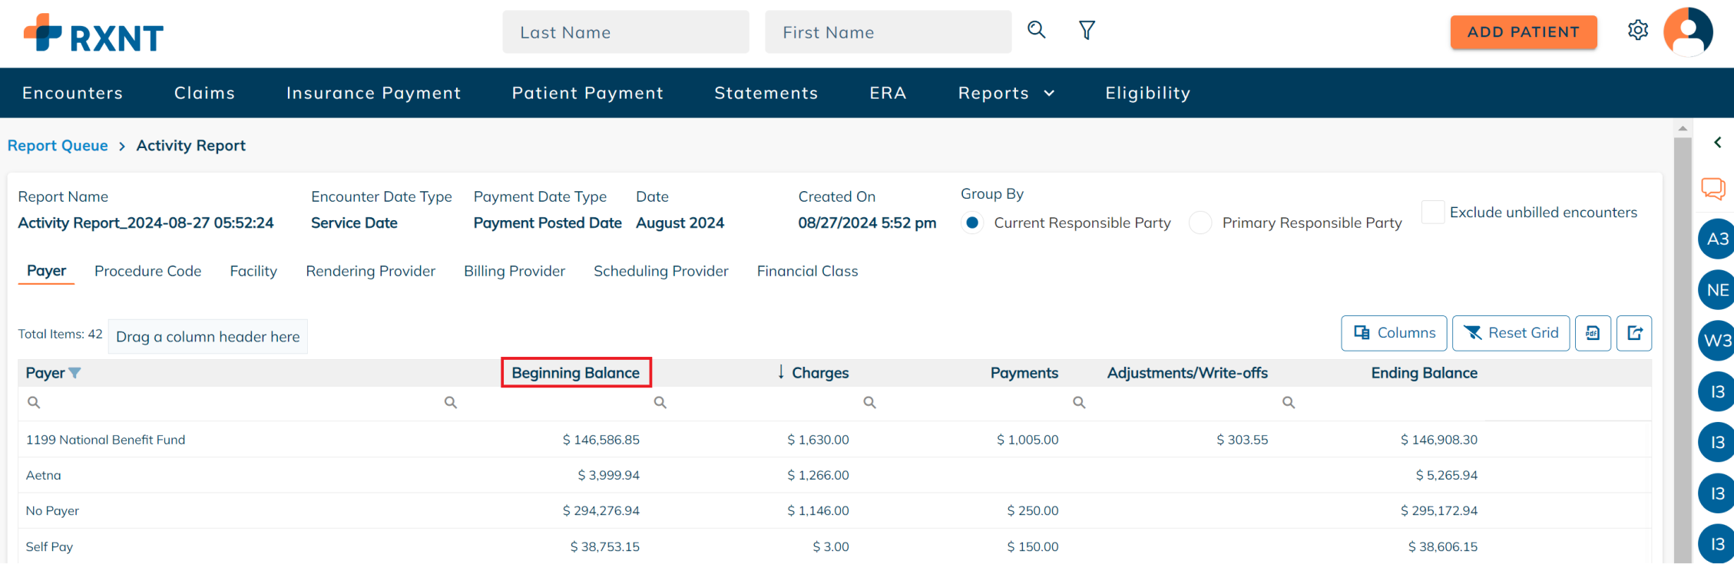Expand the Reports dropdown menu
Image resolution: width=1734 pixels, height=564 pixels.
[1006, 93]
